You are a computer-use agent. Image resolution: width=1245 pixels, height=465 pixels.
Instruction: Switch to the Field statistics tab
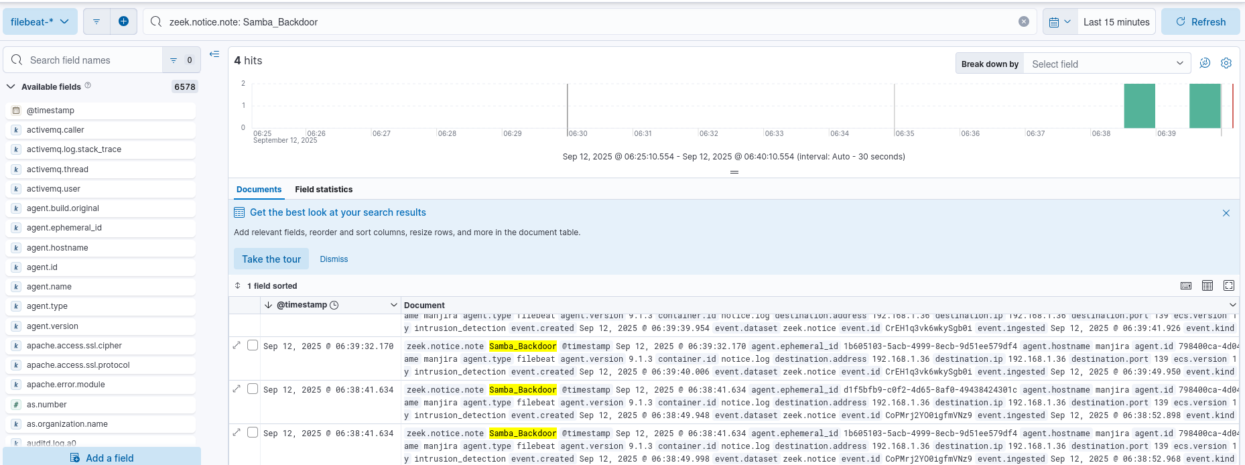pyautogui.click(x=324, y=190)
